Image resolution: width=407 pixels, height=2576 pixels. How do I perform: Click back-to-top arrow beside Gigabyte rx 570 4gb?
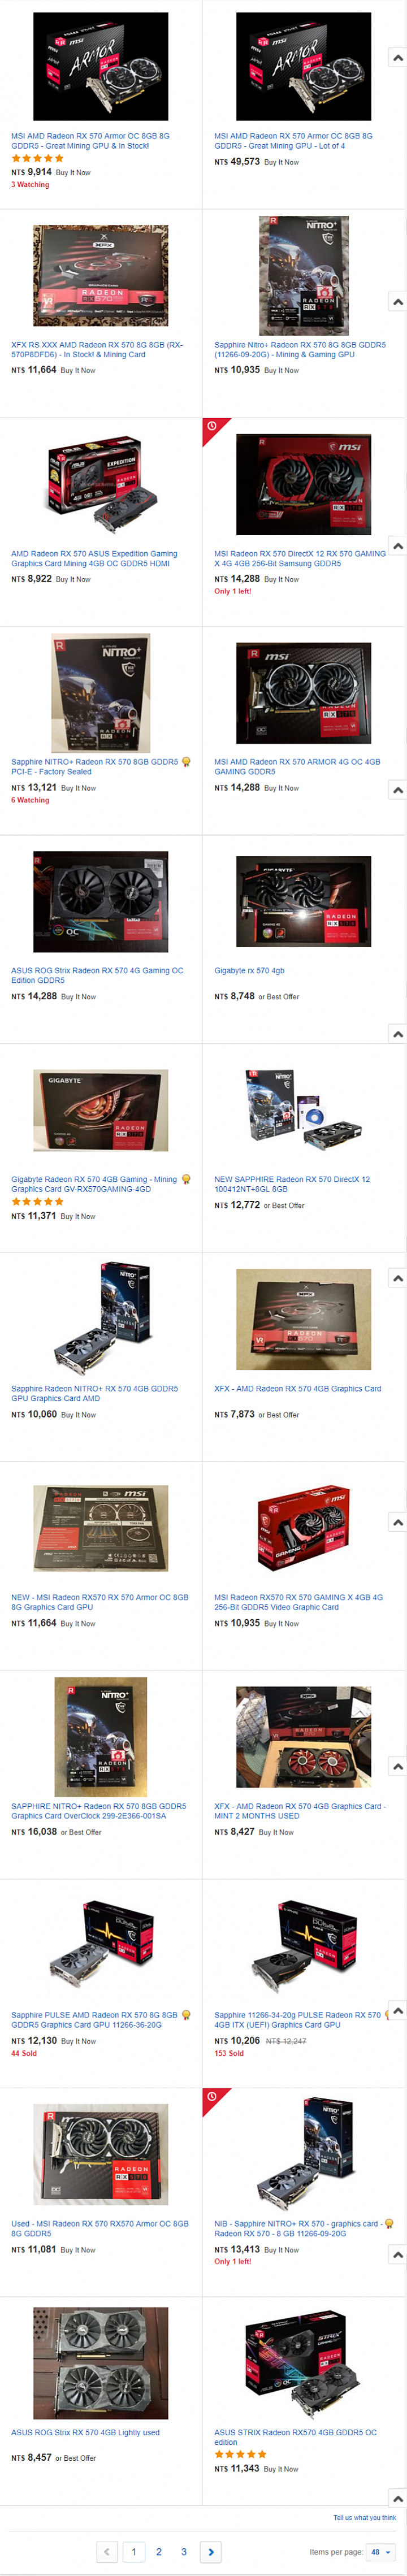tap(397, 1034)
